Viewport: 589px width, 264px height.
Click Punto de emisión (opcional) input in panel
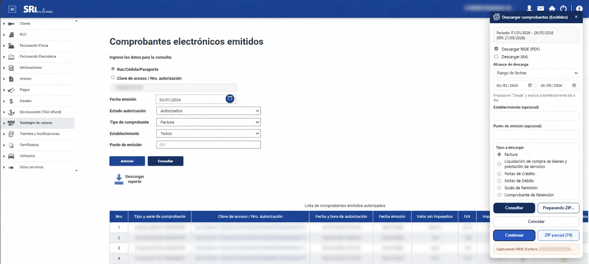pyautogui.click(x=536, y=135)
